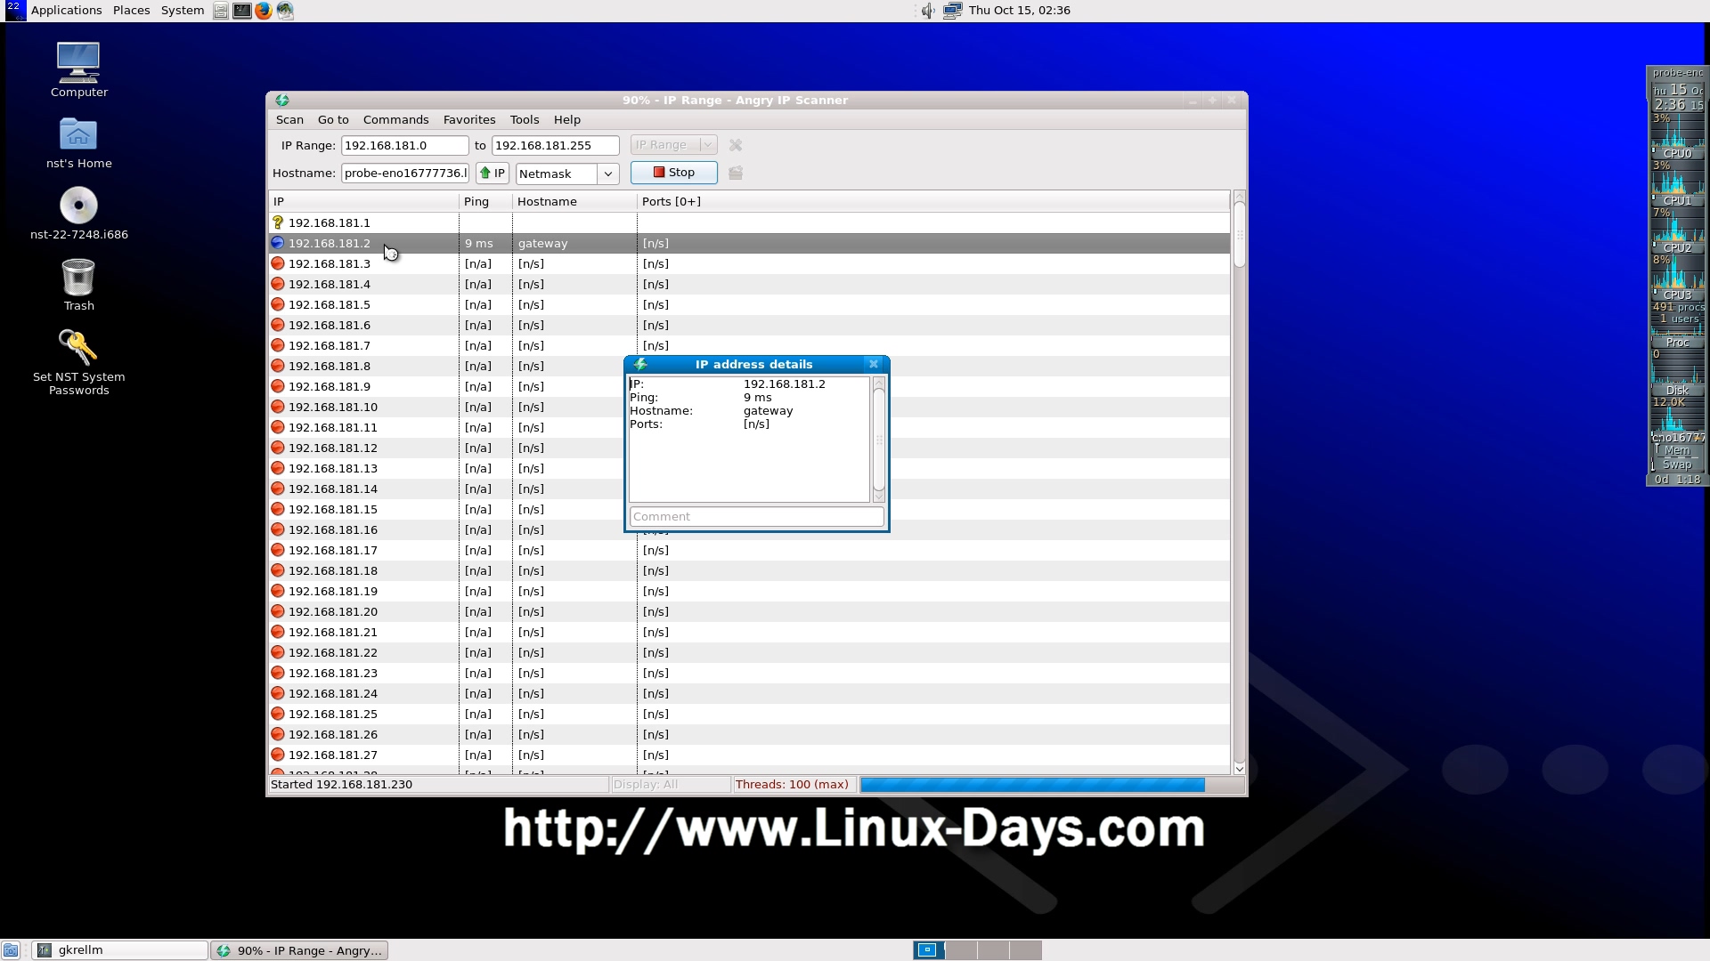Click the globe launcher next to Firefox
The image size is (1710, 961).
[285, 11]
